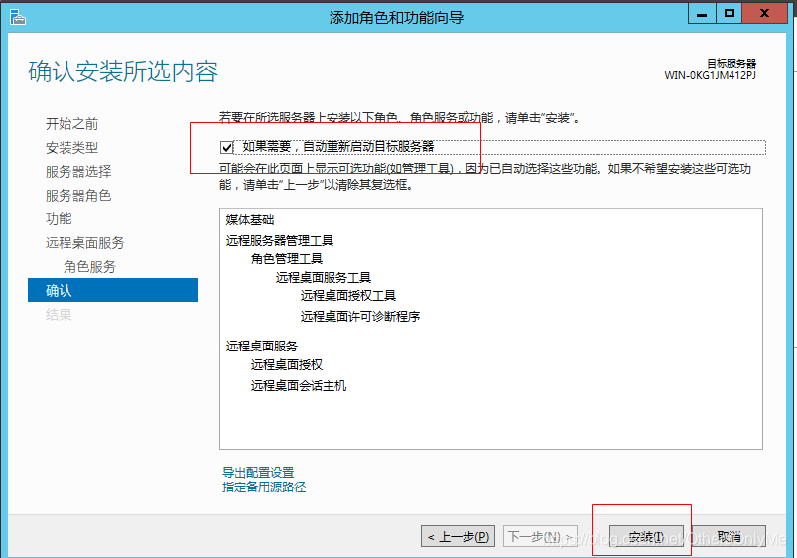Click the wizard icon in the title bar

(x=17, y=17)
